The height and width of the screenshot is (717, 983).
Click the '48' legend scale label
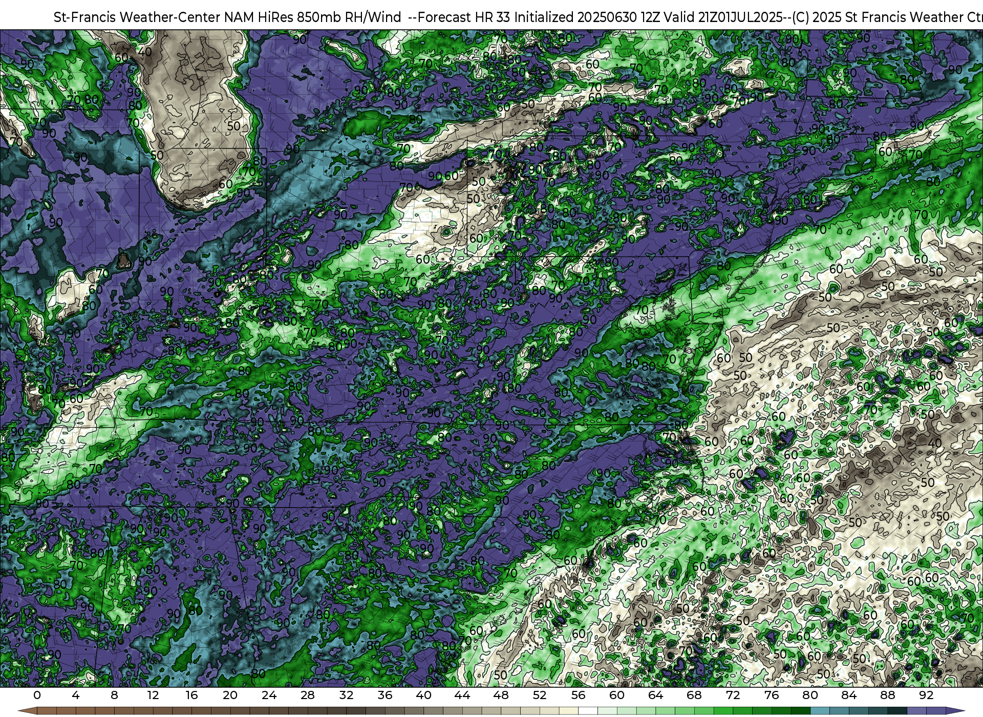[501, 695]
